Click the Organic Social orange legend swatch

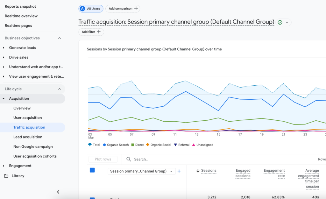[148, 145]
